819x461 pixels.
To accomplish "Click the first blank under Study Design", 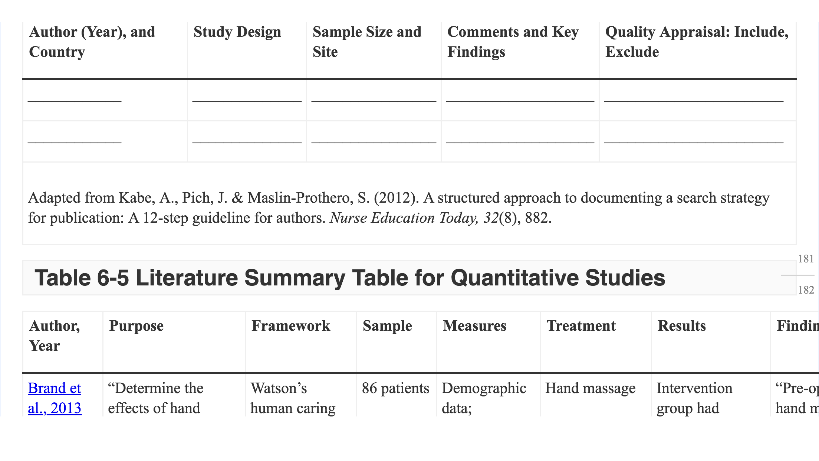I will point(247,100).
